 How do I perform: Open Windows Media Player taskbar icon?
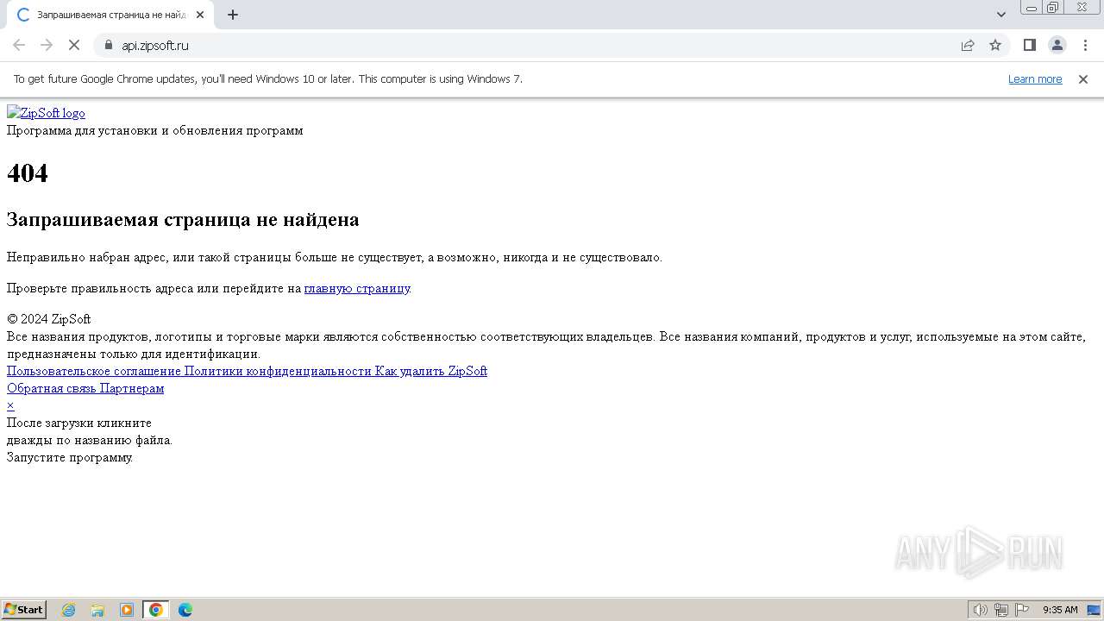(127, 610)
